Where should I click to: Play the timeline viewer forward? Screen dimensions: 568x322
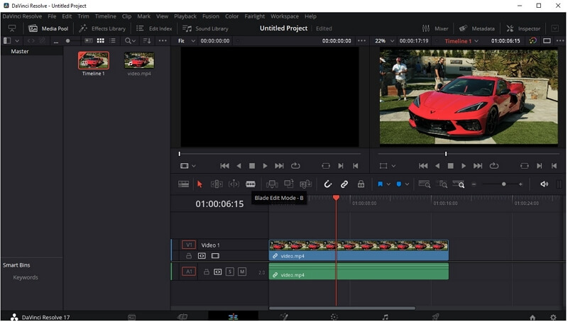(464, 166)
